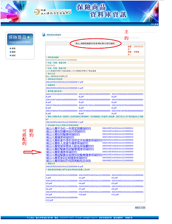Open rider 南山人壽新意外骨折及特定手術傷害保險附約
The image size is (172, 224).
pos(74,140)
